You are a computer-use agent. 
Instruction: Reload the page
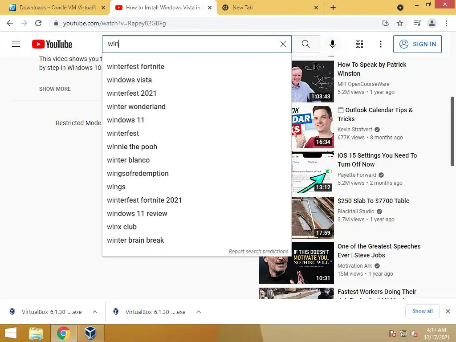click(x=38, y=23)
